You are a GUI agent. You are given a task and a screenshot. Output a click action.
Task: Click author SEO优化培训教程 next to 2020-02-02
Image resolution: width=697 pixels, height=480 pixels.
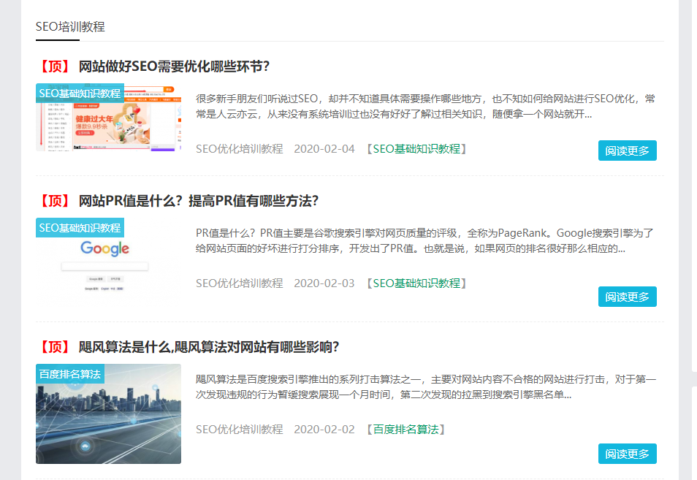(x=239, y=430)
